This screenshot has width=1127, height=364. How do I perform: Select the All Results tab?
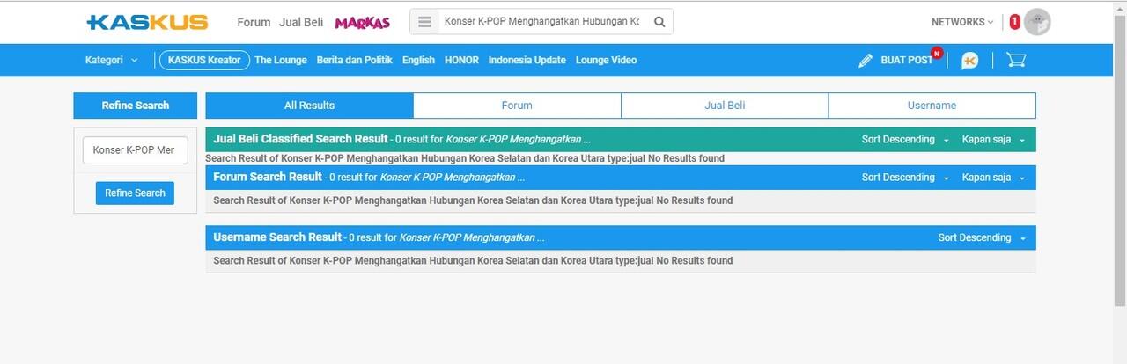point(309,106)
